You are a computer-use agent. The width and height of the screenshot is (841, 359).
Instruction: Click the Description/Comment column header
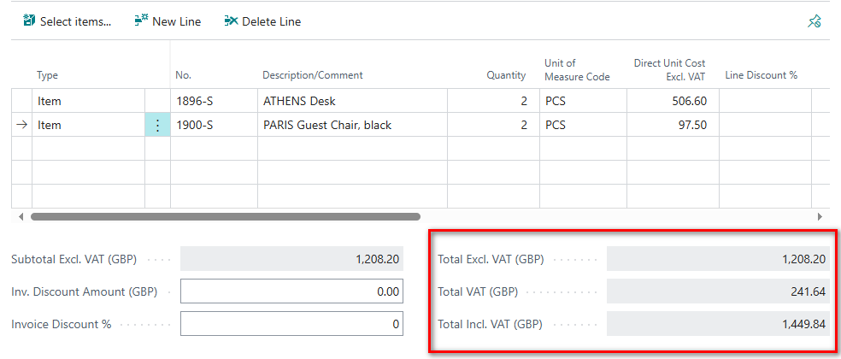pos(312,75)
